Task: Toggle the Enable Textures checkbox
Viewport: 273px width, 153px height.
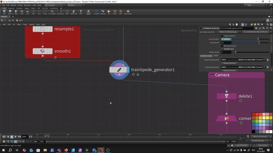Action: (x=222, y=36)
